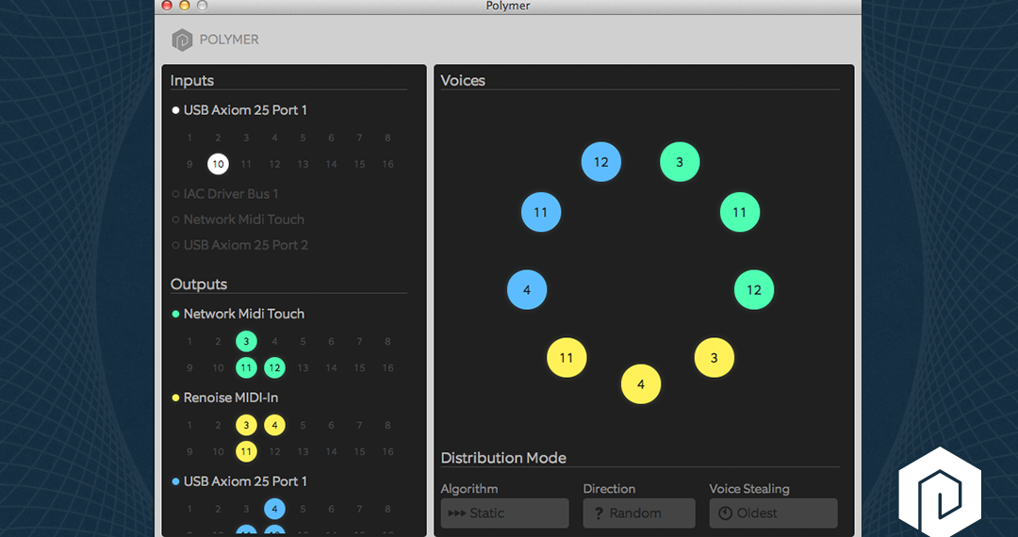Enable channel 5 on Renoise MIDI-In

(303, 426)
